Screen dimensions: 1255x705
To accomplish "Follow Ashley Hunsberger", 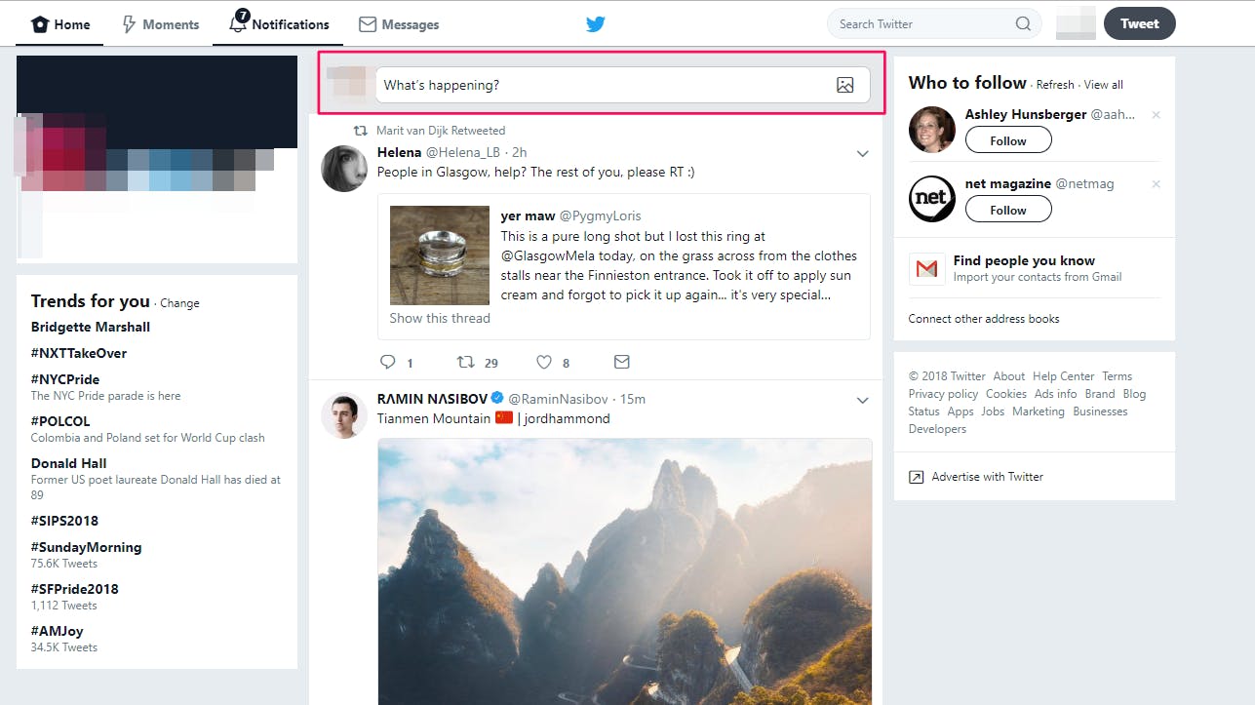I will click(1008, 140).
